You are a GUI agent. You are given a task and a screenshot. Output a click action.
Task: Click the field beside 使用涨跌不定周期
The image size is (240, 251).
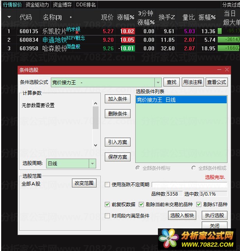pyautogui.click(x=190, y=185)
